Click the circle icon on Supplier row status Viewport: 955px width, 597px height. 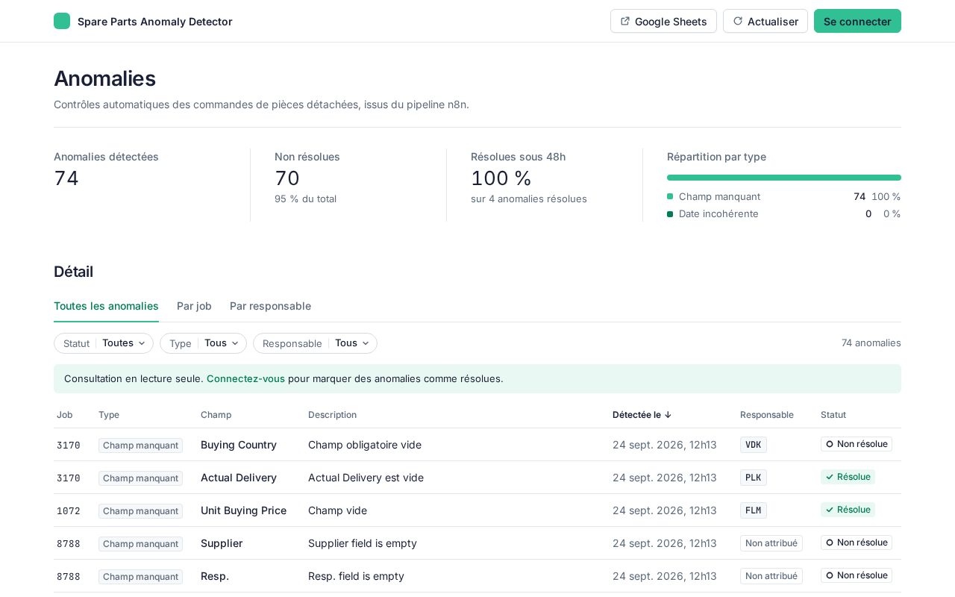tap(829, 543)
